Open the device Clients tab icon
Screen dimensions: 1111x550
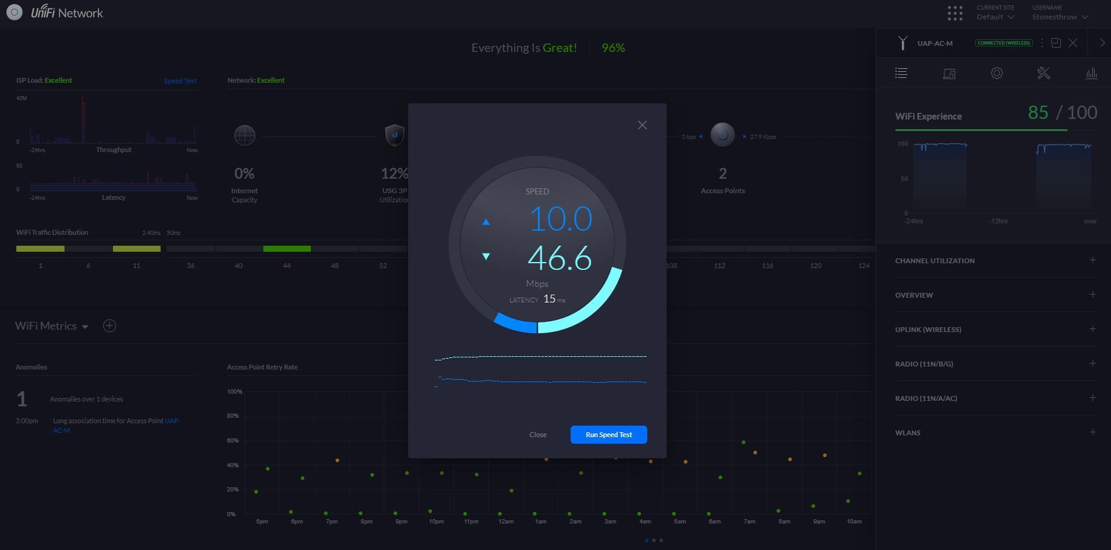tap(949, 74)
